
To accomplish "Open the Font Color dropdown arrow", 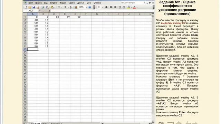I will point(137,7).
